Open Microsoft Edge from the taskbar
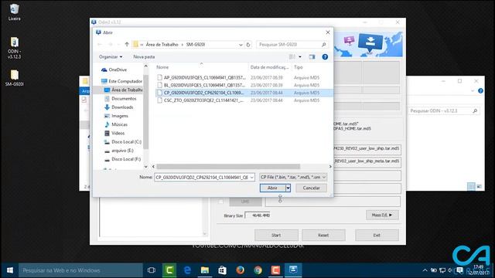 click(x=187, y=270)
